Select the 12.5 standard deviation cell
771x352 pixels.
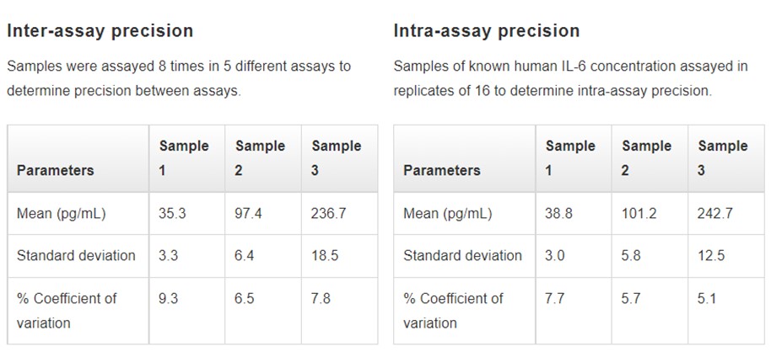[x=711, y=255]
